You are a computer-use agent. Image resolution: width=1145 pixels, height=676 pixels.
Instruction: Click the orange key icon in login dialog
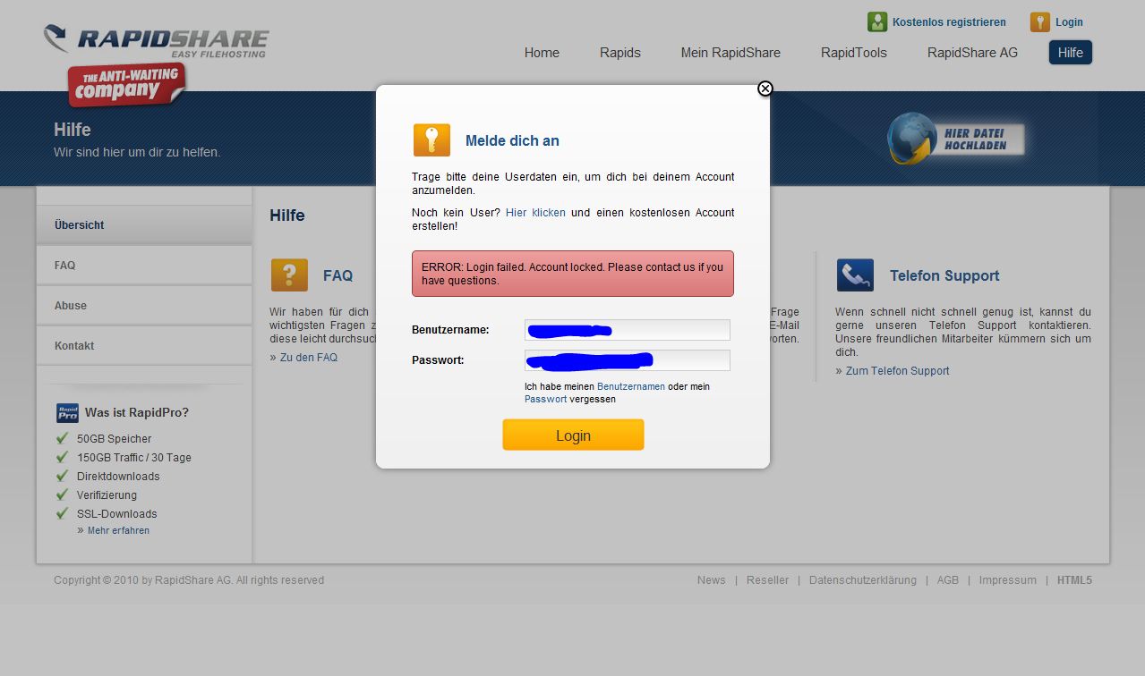(432, 140)
